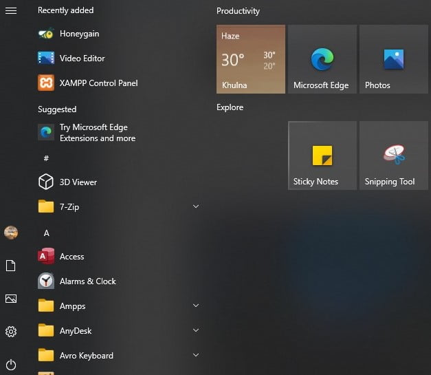Click the Avro Keyboard folder icon
Image resolution: width=431 pixels, height=375 pixels.
pyautogui.click(x=46, y=355)
